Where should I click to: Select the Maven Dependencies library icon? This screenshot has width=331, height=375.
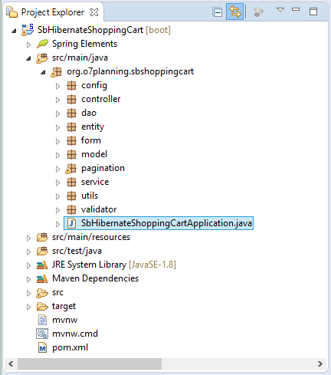tap(42, 278)
